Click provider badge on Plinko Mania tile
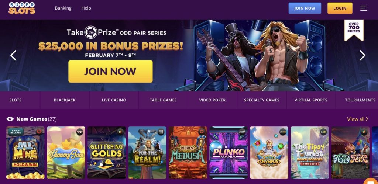Screen dimensions: 378x184 (242, 132)
